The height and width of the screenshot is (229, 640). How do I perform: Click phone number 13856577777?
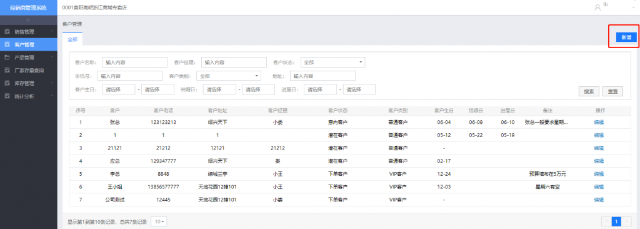click(163, 187)
